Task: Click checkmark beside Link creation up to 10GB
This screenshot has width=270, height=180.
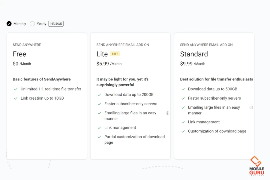Action: pyautogui.click(x=16, y=98)
